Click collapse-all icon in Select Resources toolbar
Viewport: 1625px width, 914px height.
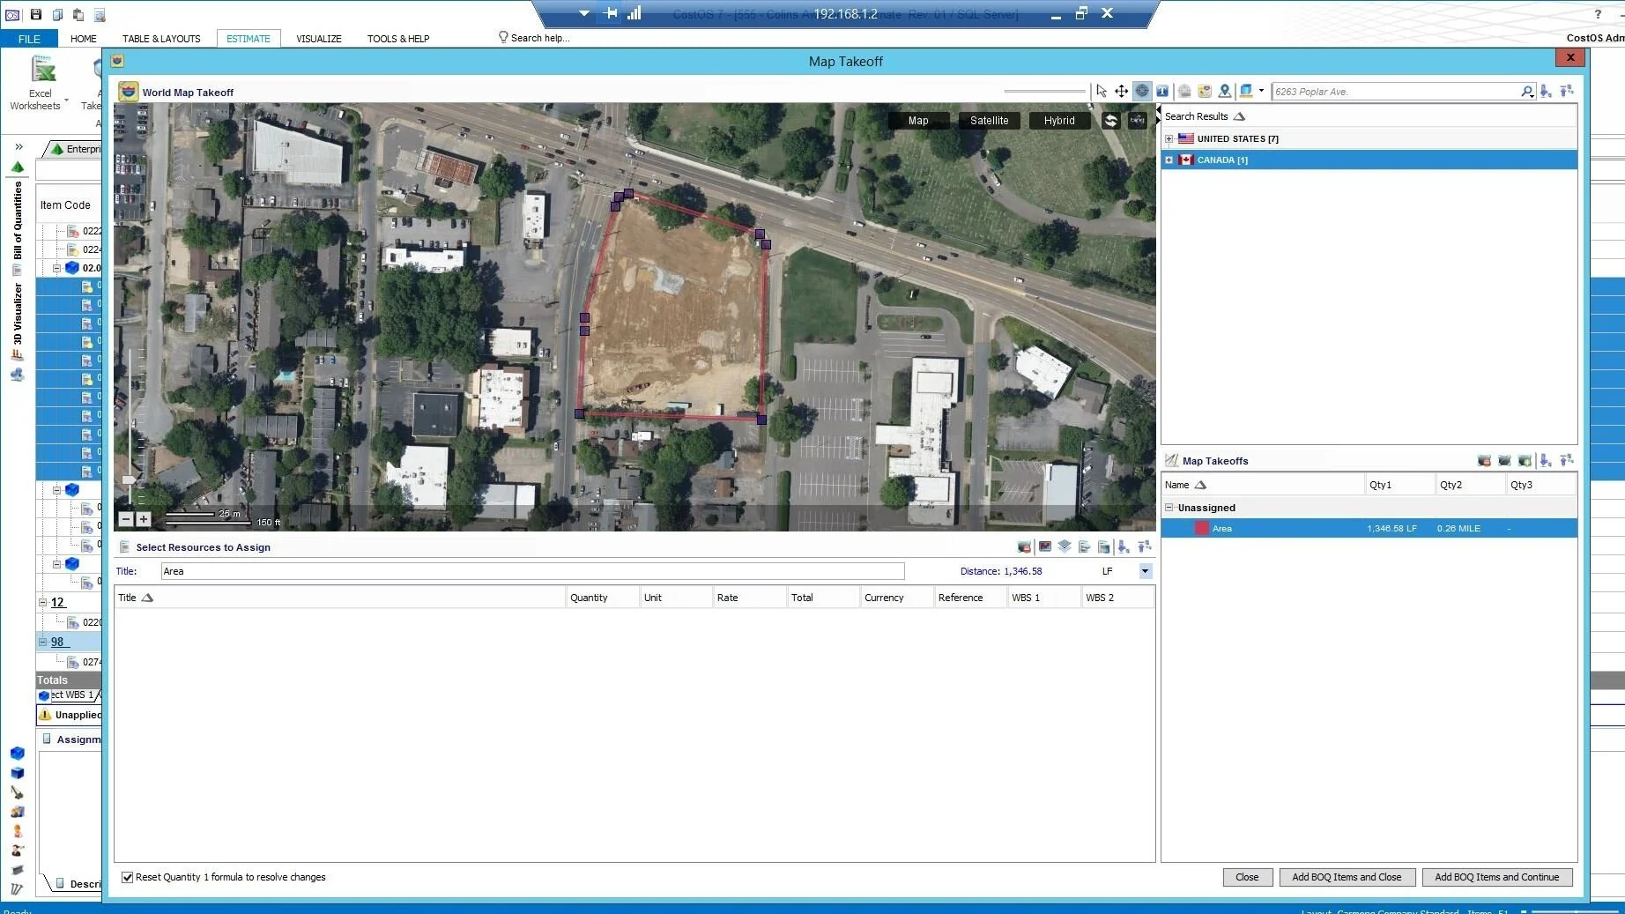point(1144,546)
